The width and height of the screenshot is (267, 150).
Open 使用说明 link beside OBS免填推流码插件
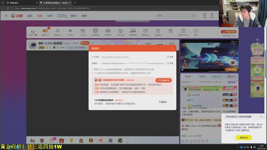tap(119, 100)
